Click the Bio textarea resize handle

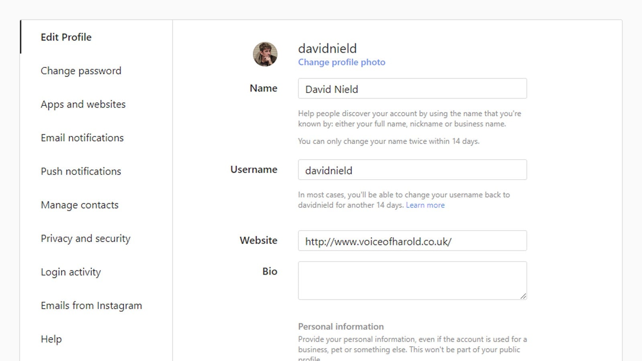click(x=523, y=296)
